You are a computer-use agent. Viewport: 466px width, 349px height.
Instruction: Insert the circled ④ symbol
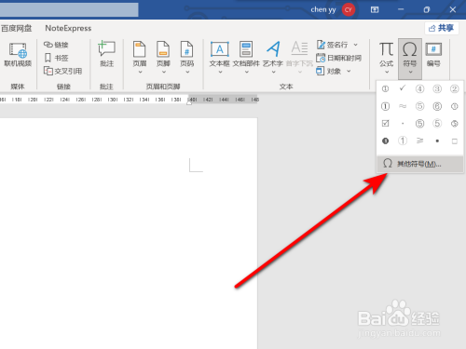pos(419,89)
